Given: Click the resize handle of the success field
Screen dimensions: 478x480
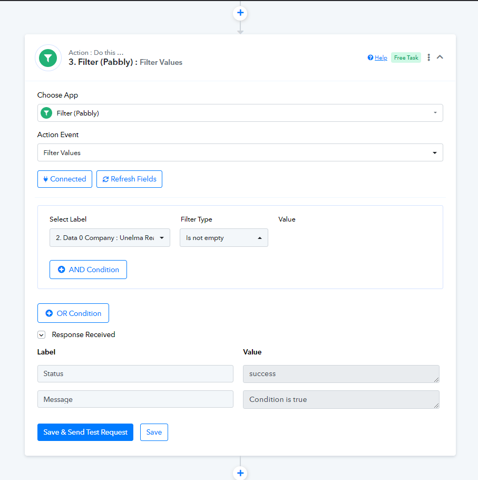Looking at the screenshot, I should coord(436,380).
